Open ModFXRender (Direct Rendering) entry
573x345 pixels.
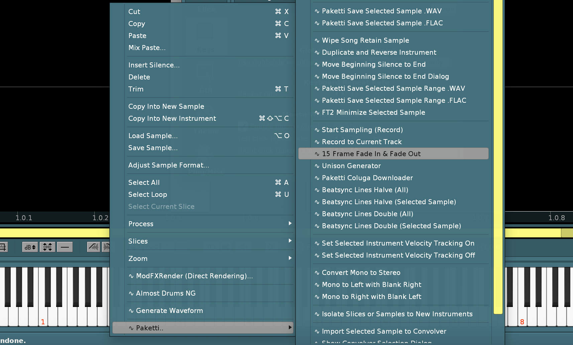194,276
